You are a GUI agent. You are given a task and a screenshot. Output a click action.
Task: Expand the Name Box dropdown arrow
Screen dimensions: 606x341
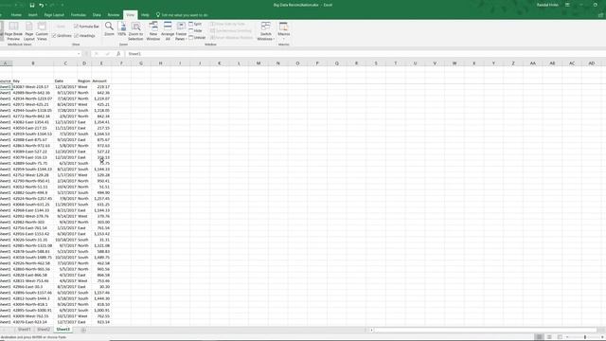(79, 54)
